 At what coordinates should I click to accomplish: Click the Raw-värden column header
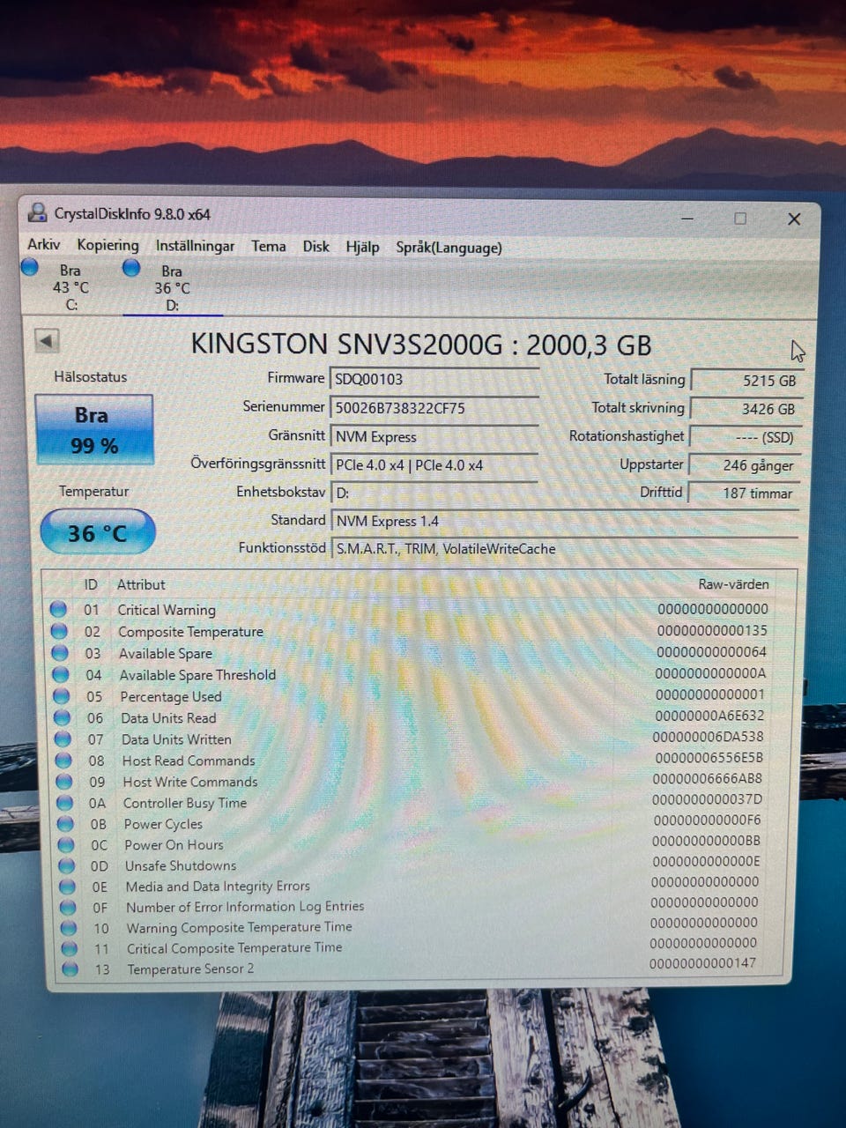[x=733, y=584]
